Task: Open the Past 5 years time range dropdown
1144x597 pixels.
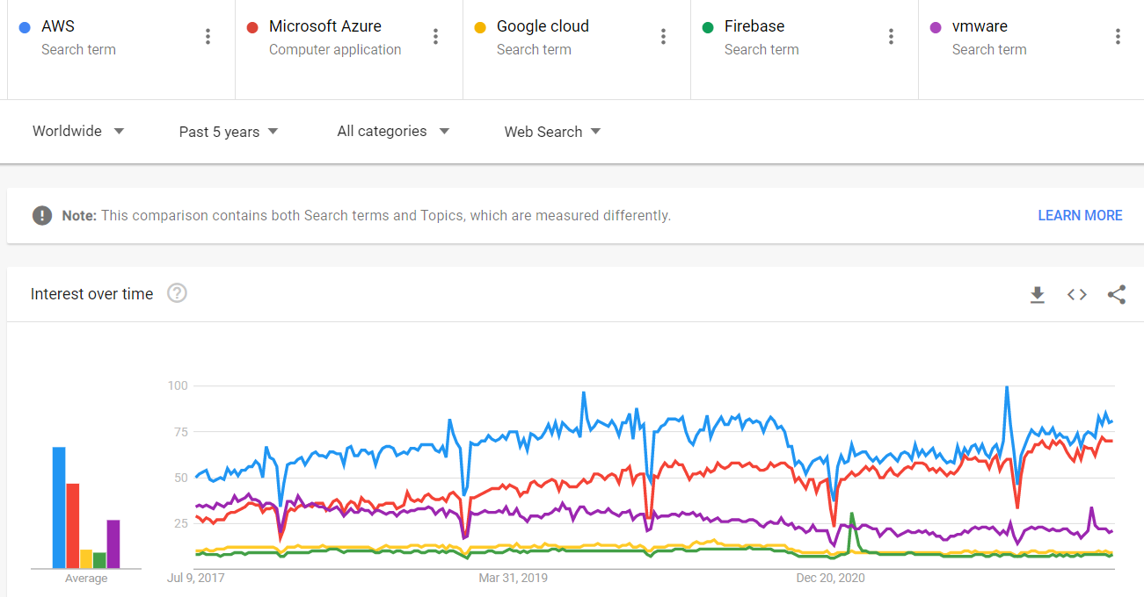Action: pyautogui.click(x=229, y=132)
